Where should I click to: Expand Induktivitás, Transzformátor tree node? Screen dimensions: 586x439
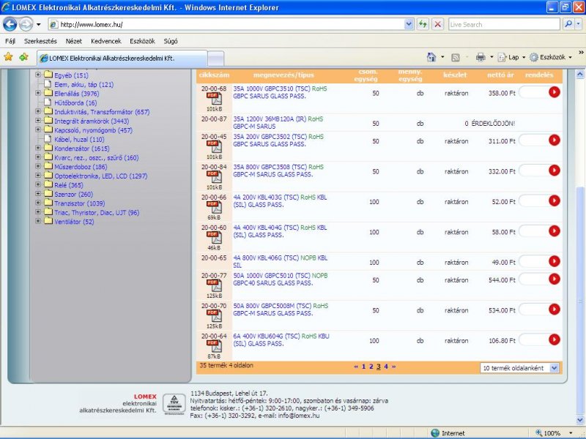click(x=38, y=111)
